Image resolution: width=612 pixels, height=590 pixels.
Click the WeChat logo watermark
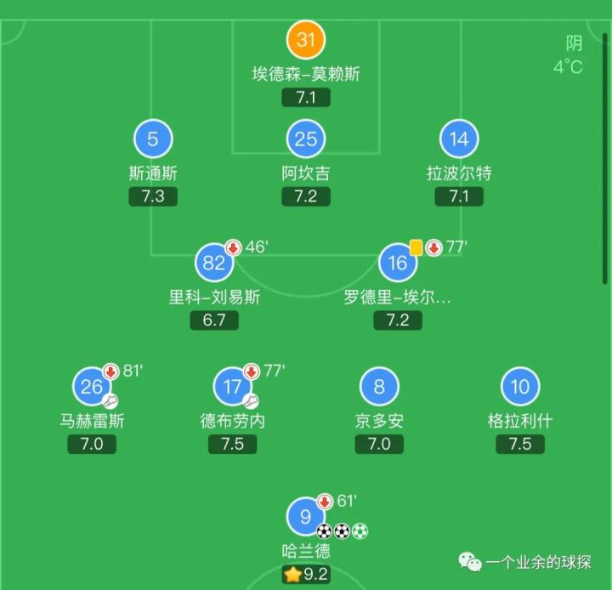point(469,561)
